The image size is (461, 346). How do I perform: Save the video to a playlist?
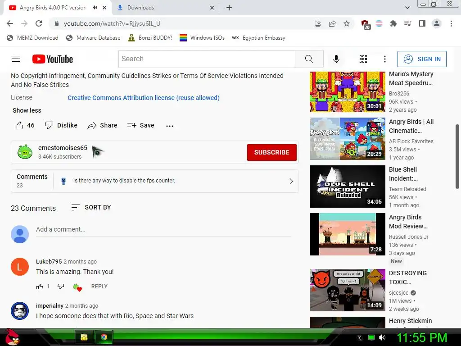(140, 125)
